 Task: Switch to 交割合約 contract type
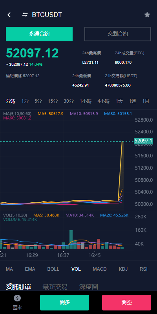pos(118,34)
